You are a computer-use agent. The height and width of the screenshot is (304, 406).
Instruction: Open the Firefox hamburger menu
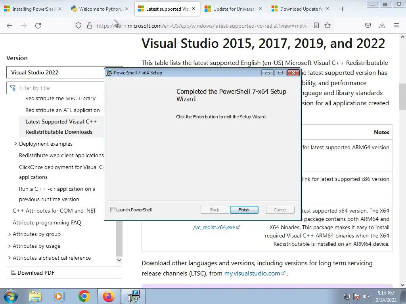tap(396, 25)
